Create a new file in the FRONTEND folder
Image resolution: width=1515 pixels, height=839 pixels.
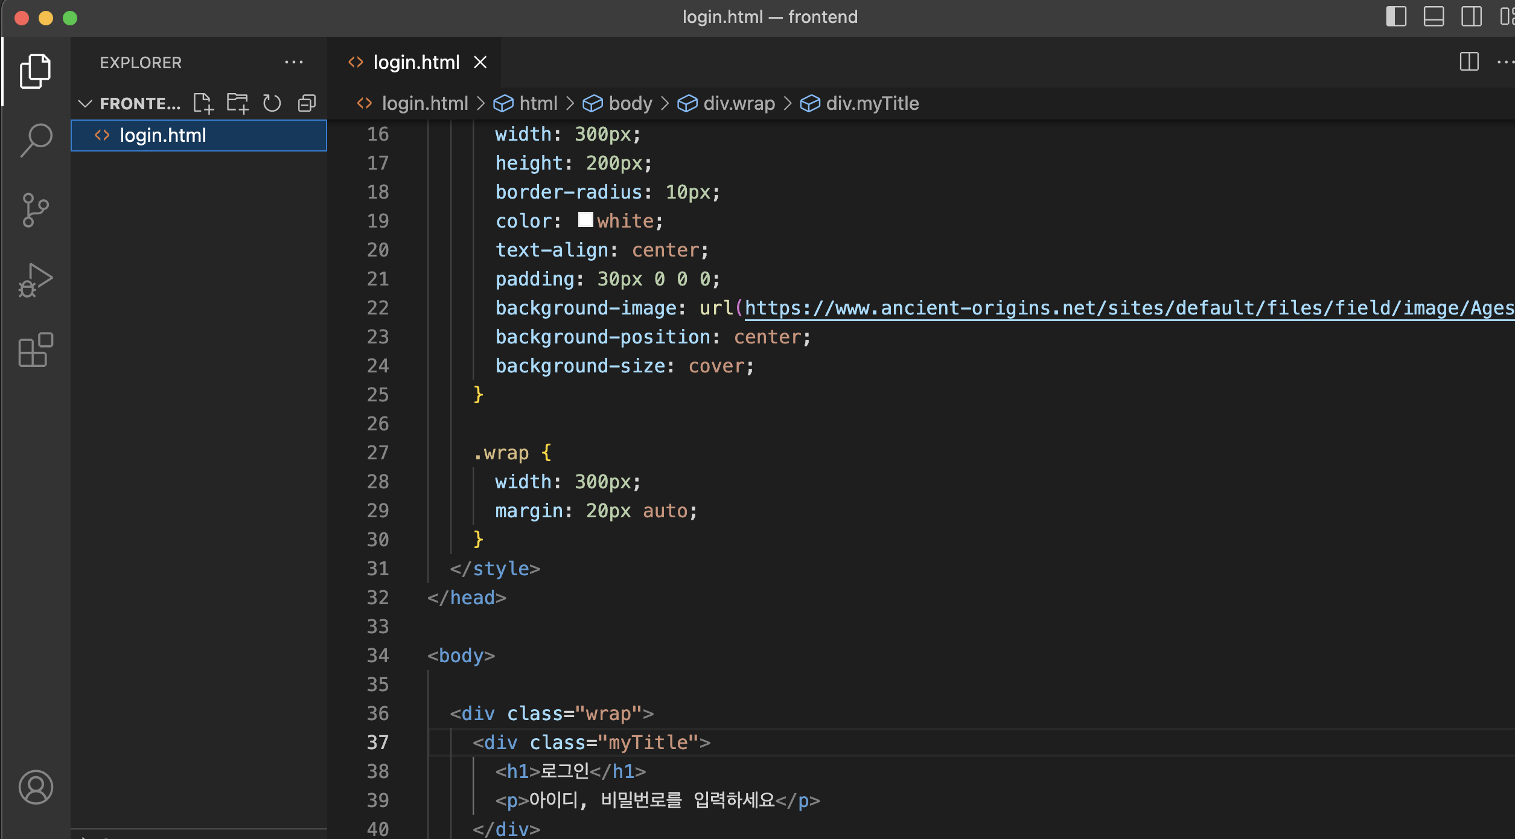click(203, 103)
